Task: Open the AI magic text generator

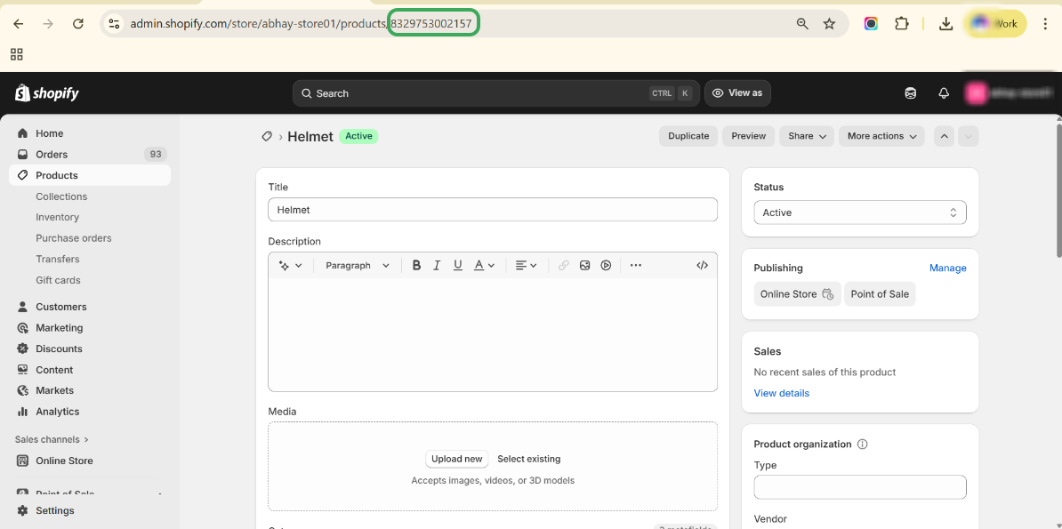Action: 290,265
